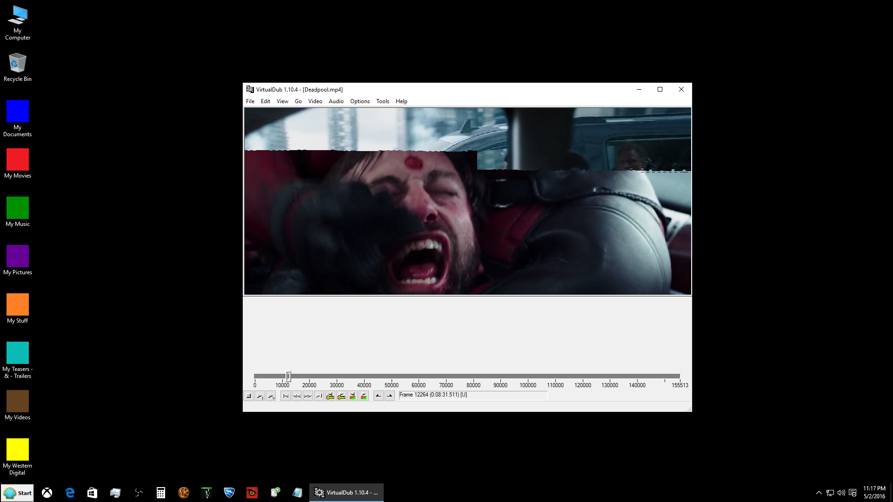
Task: Open the Audio menu
Action: (x=336, y=101)
